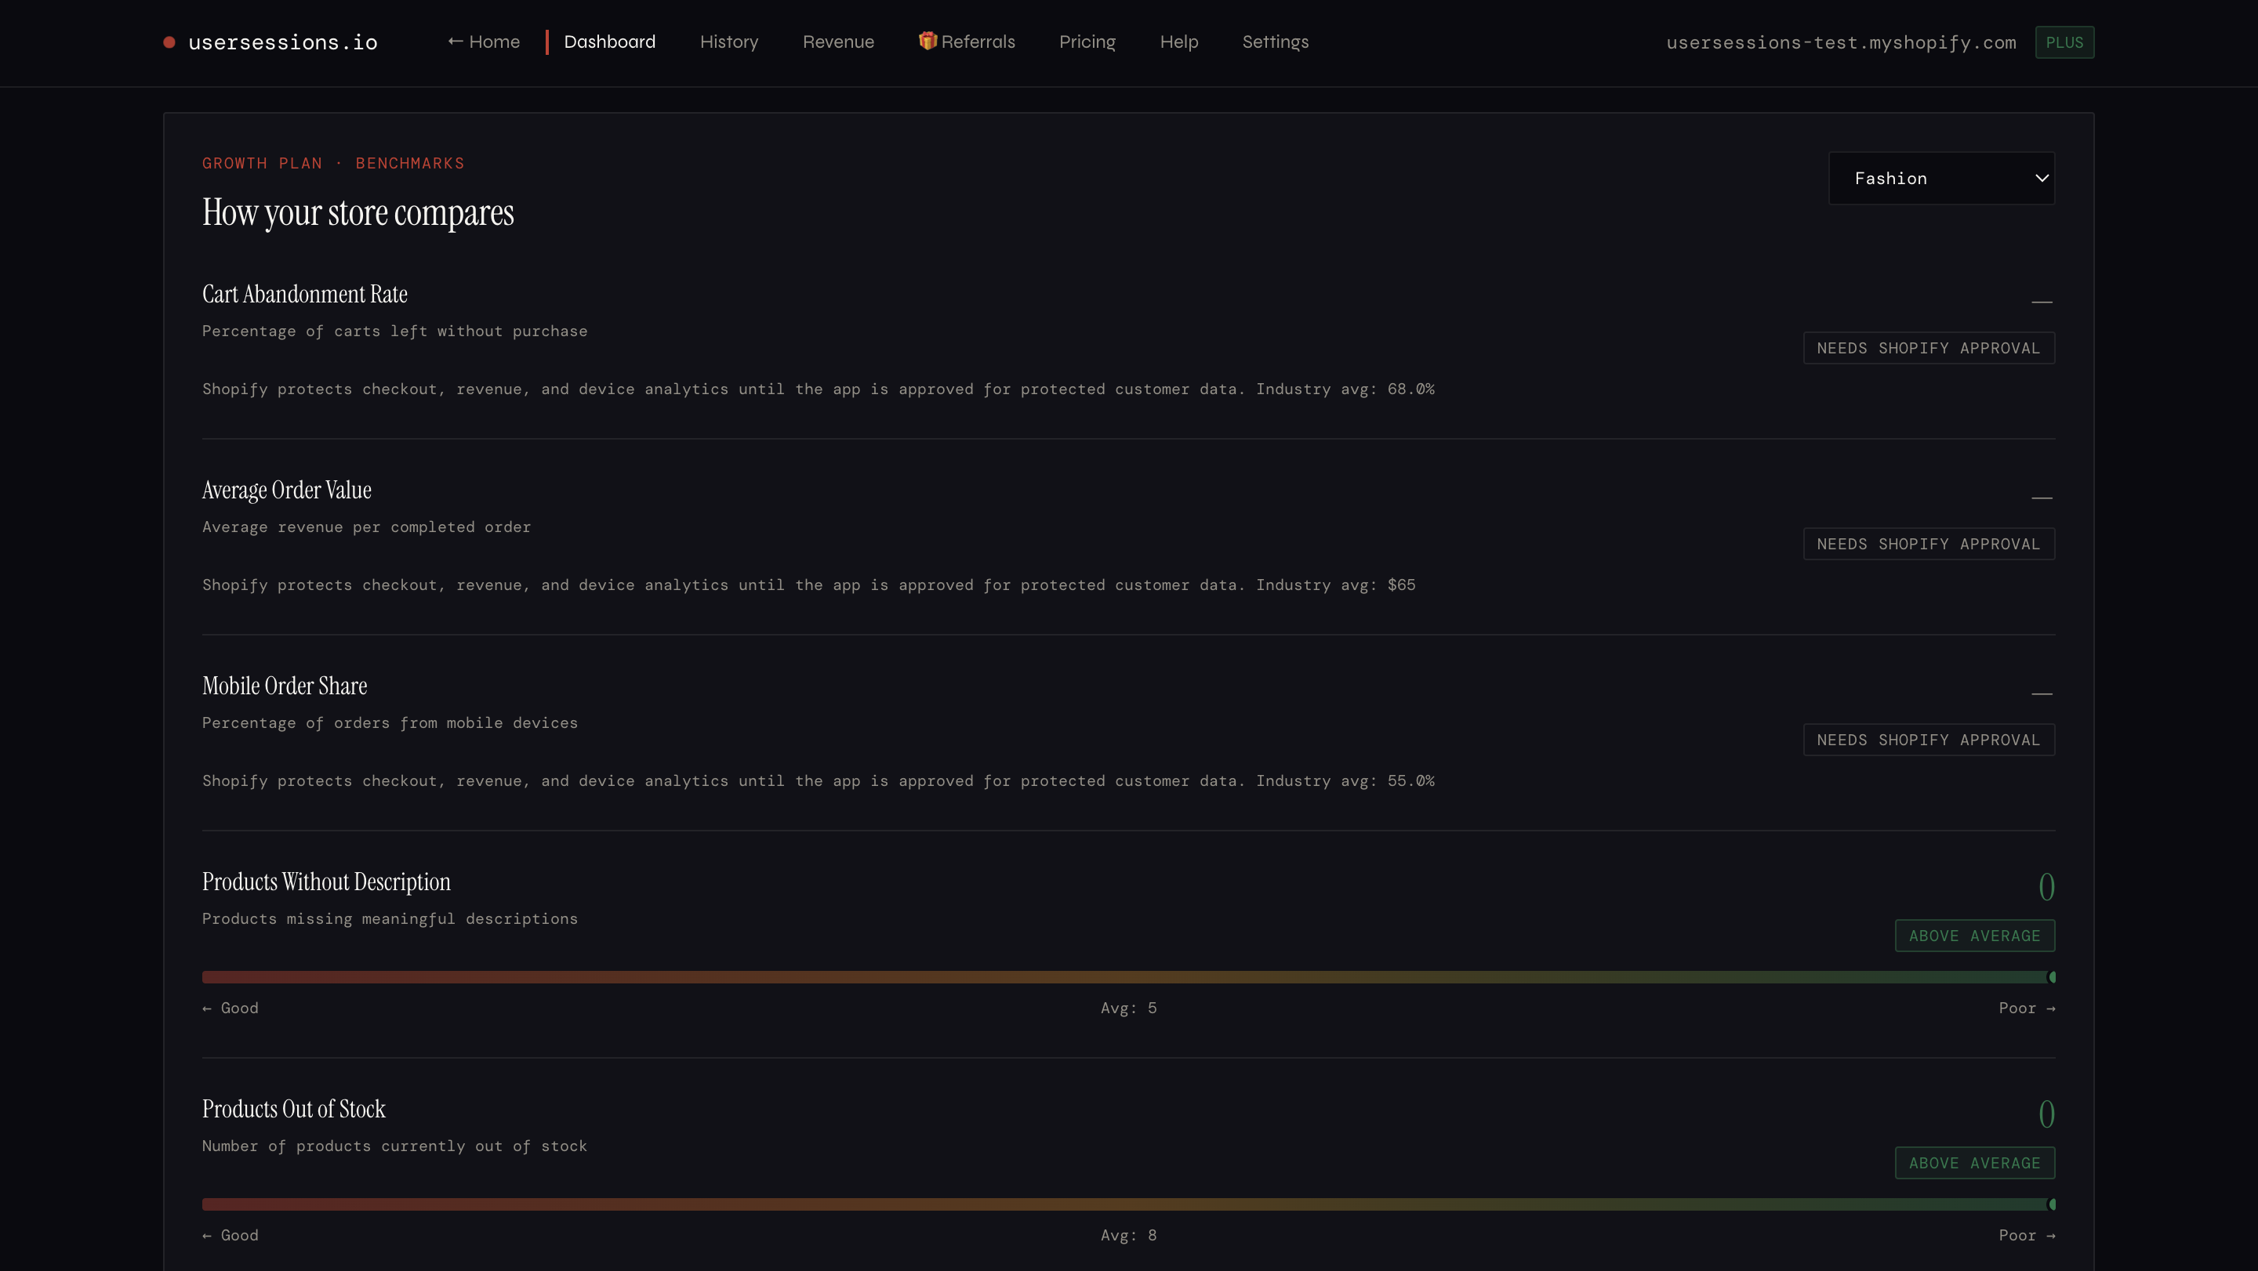The image size is (2258, 1271).
Task: Click the chevron arrow on Fashion dropdown
Action: (2042, 178)
